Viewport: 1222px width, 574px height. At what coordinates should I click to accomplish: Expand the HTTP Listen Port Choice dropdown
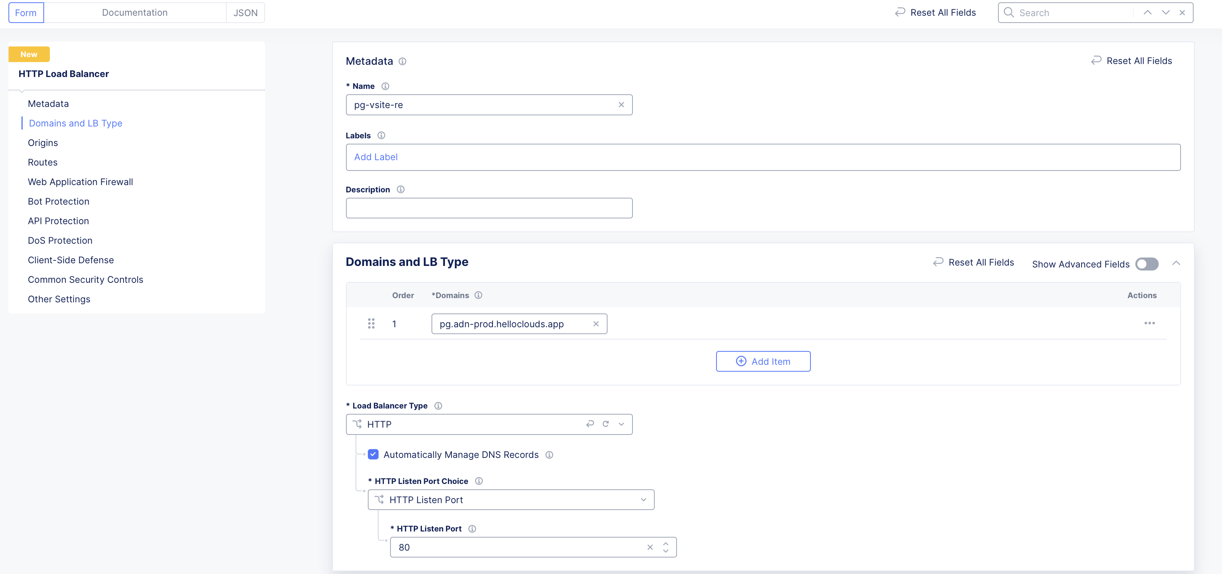tap(643, 500)
